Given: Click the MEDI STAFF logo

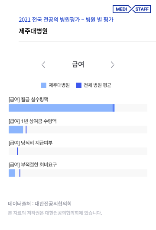Looking at the screenshot, I should point(132,9).
